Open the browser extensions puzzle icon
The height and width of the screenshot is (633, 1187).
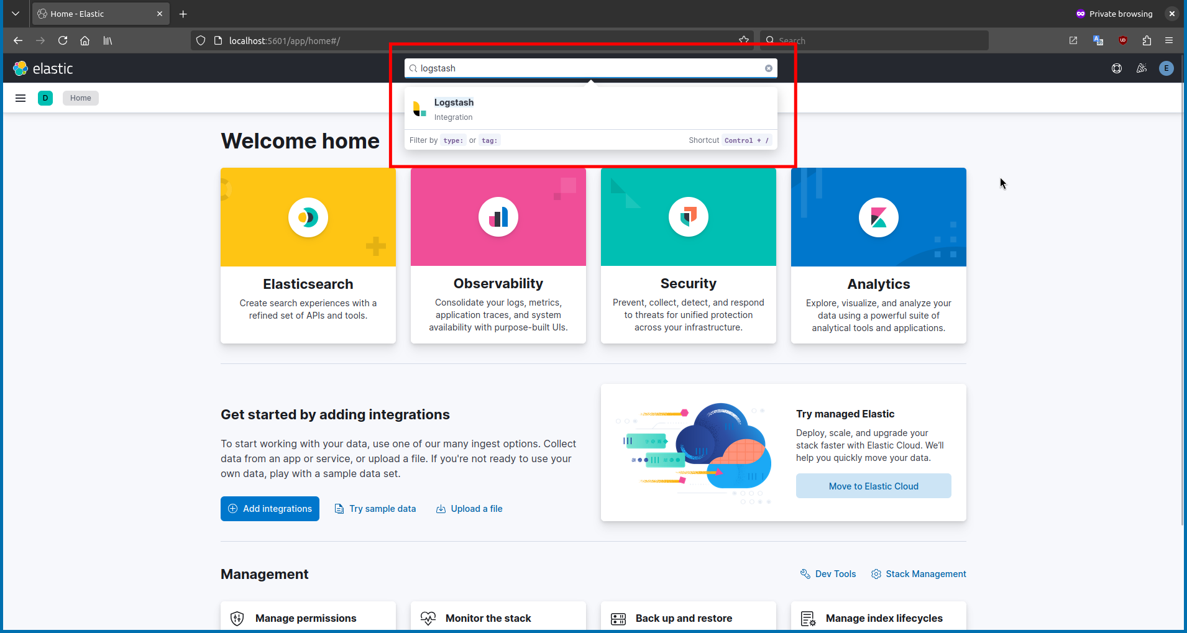[x=1147, y=40]
